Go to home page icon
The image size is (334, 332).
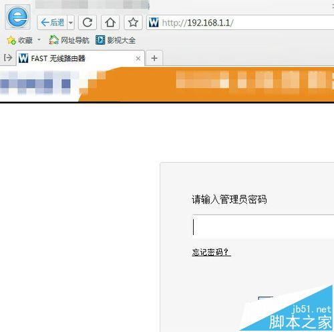110,23
